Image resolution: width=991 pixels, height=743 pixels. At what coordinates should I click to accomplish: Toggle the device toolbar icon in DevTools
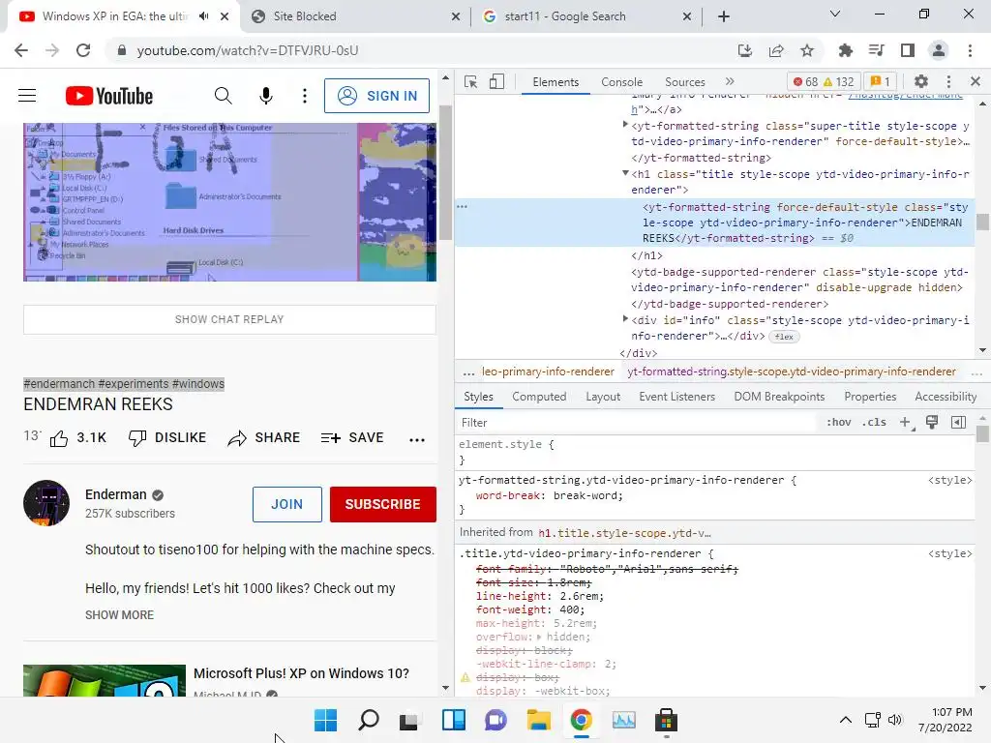[496, 81]
